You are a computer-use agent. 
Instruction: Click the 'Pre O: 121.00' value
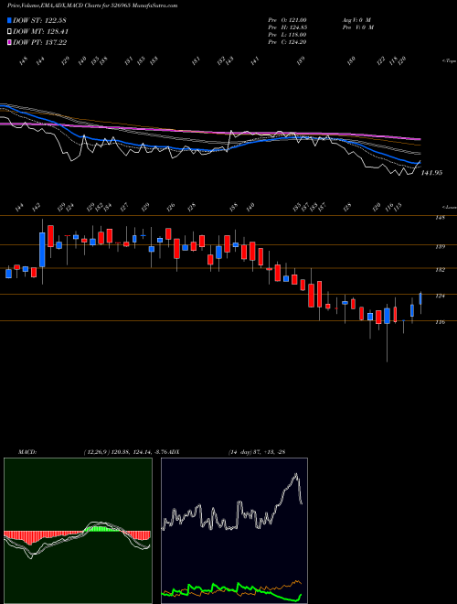287,20
